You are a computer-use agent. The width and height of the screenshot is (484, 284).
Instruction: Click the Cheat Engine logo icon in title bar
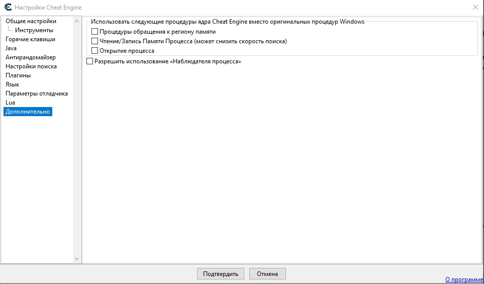[x=8, y=7]
